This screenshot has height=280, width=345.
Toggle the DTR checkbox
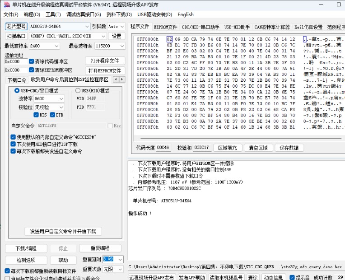point(52,115)
